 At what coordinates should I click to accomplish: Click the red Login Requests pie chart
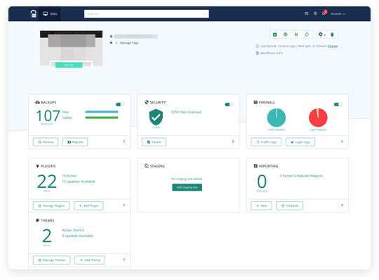tap(318, 117)
